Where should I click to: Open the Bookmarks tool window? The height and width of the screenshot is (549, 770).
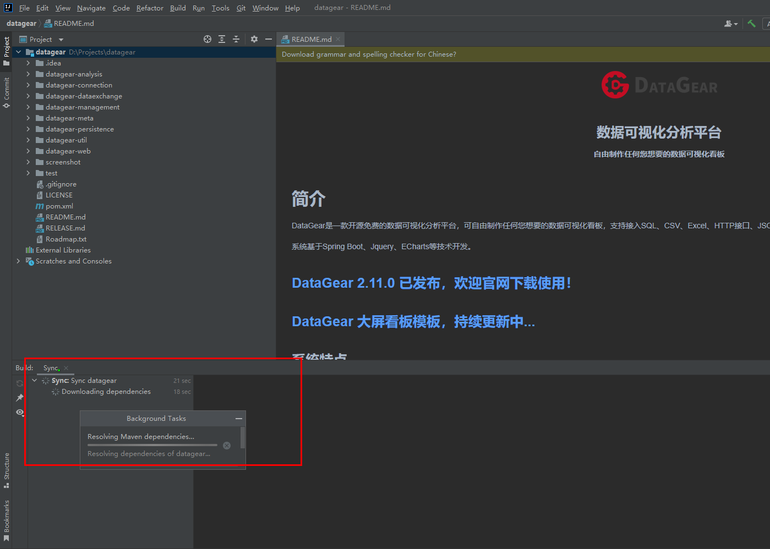pyautogui.click(x=6, y=518)
